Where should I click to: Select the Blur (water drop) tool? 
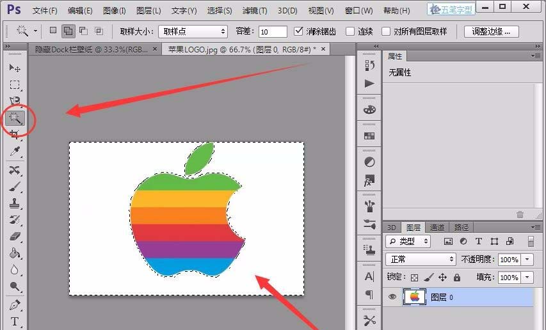(x=15, y=270)
